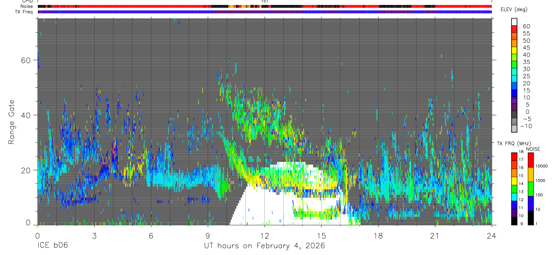This screenshot has width=553, height=255.
Task: Click the "-10" label on the ELEV colorbar
Action: point(525,126)
